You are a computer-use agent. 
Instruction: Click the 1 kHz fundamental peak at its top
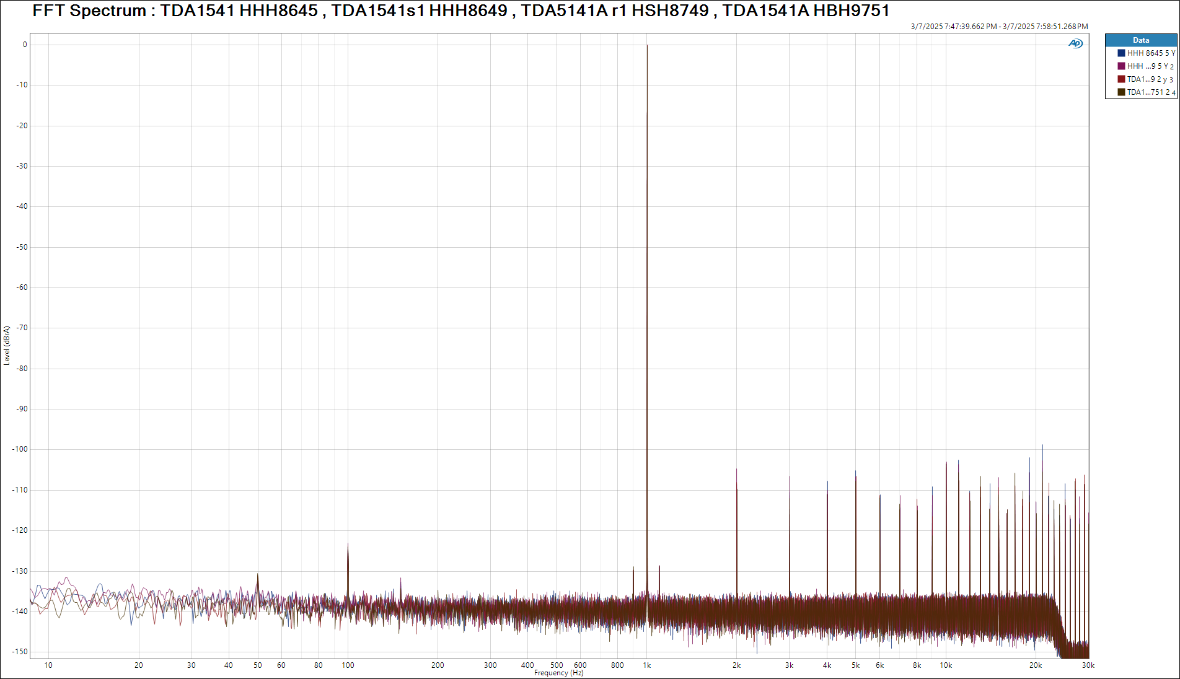coord(647,46)
